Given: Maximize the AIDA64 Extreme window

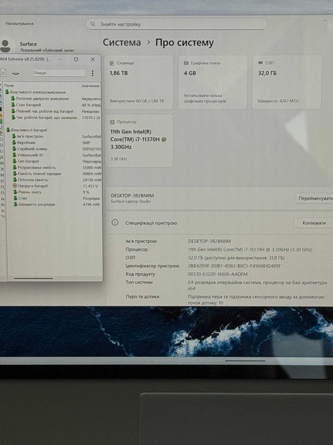Looking at the screenshot, I should click(x=76, y=59).
